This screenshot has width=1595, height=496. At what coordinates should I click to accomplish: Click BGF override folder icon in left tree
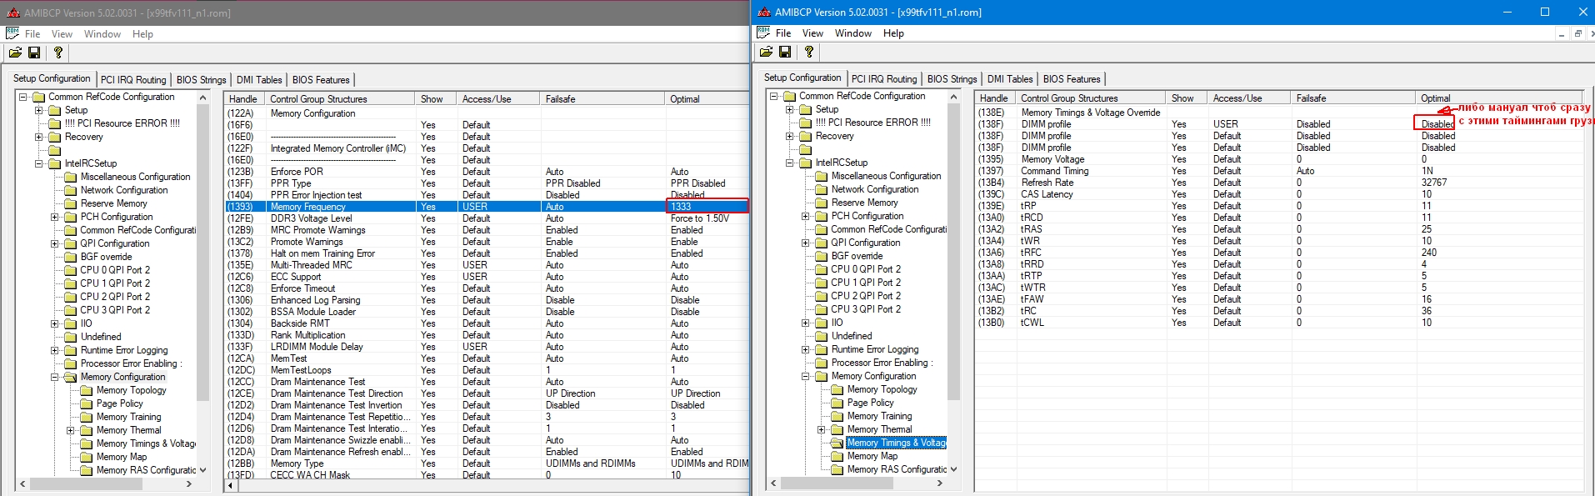click(71, 257)
